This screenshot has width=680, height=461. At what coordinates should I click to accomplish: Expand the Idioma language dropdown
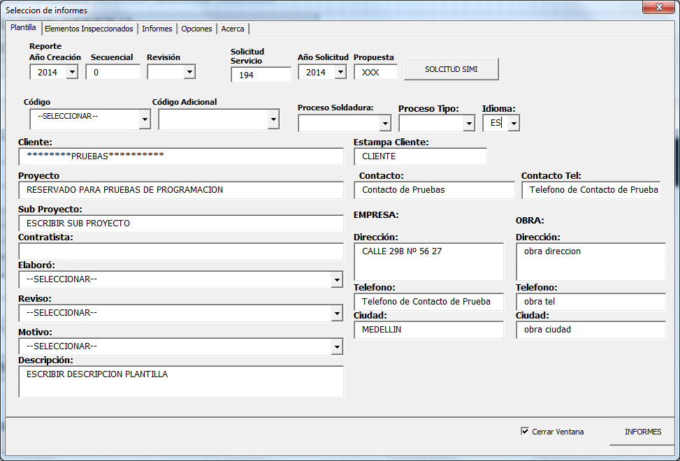coord(514,124)
